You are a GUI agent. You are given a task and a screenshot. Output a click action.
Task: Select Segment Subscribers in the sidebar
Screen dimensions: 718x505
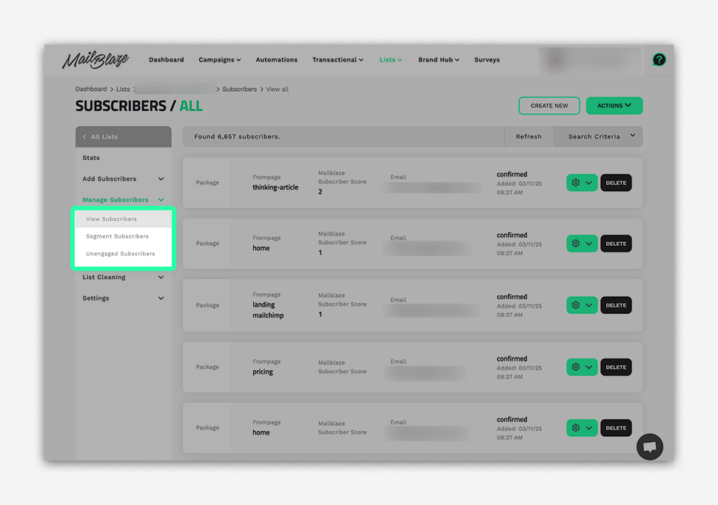pos(117,236)
